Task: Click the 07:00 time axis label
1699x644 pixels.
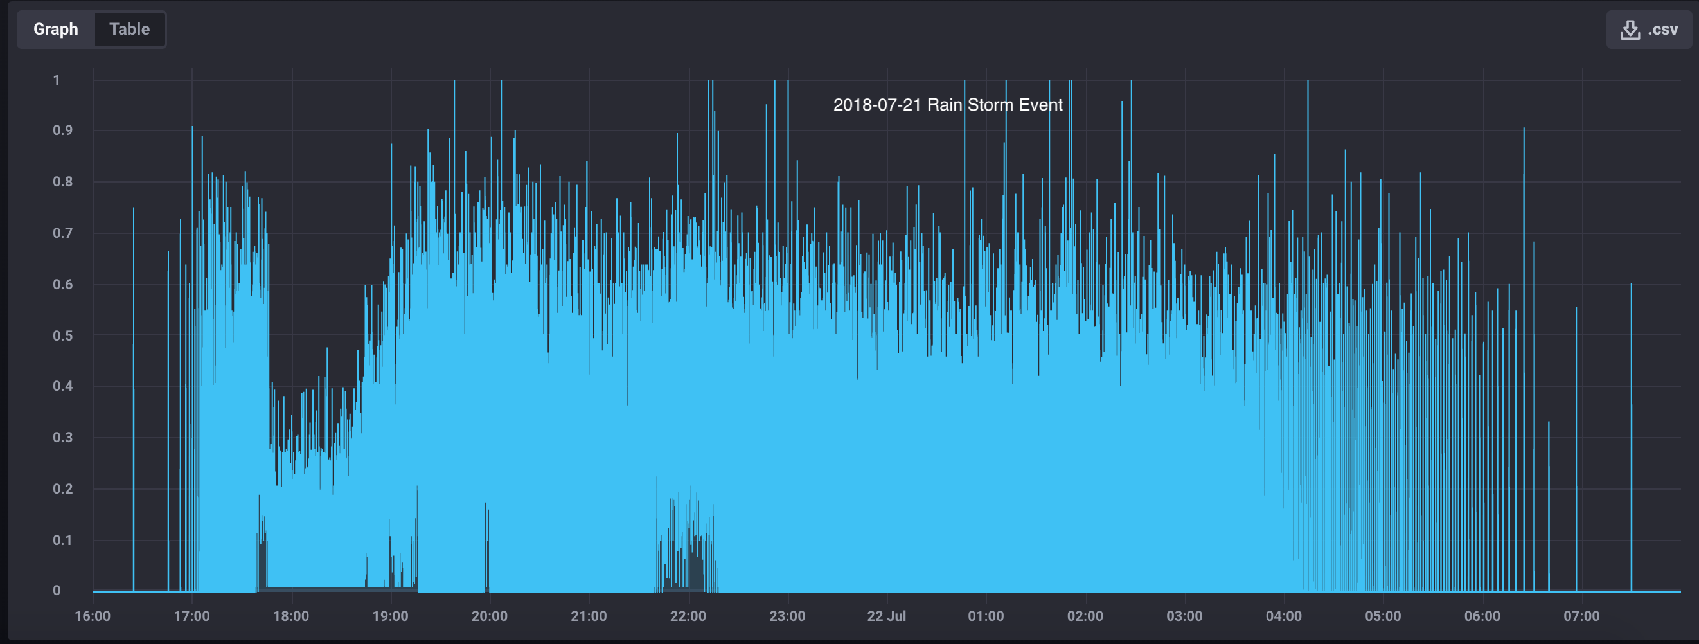Action: tap(1581, 616)
